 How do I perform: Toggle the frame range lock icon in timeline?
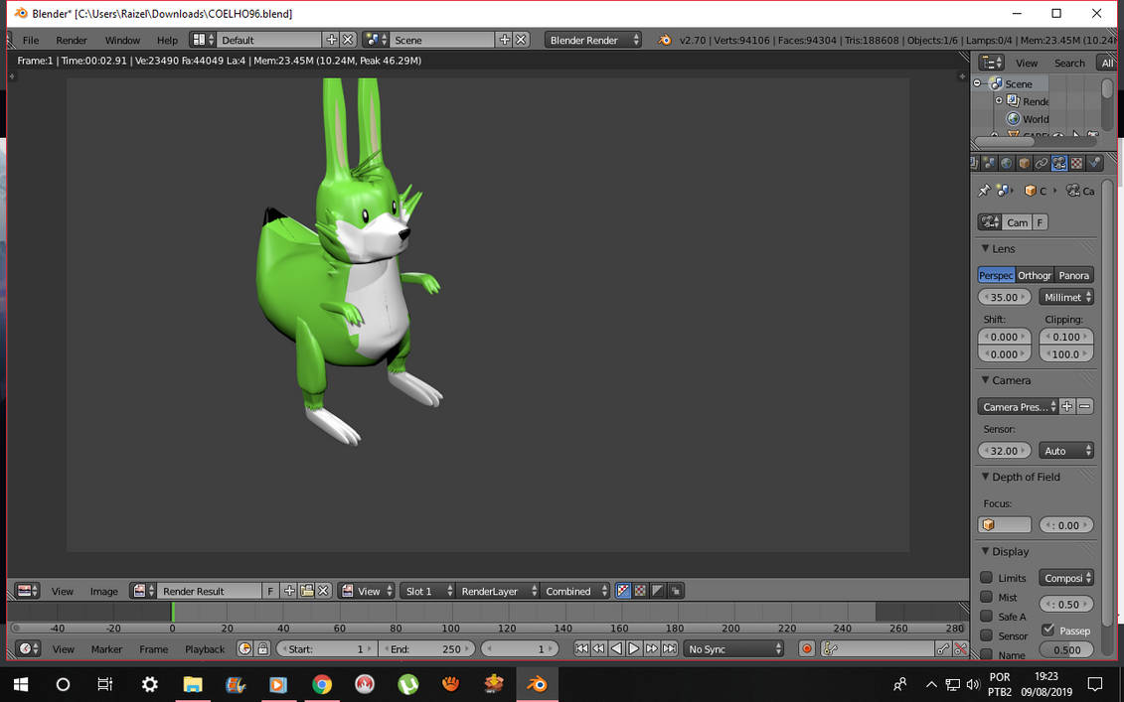pyautogui.click(x=262, y=648)
